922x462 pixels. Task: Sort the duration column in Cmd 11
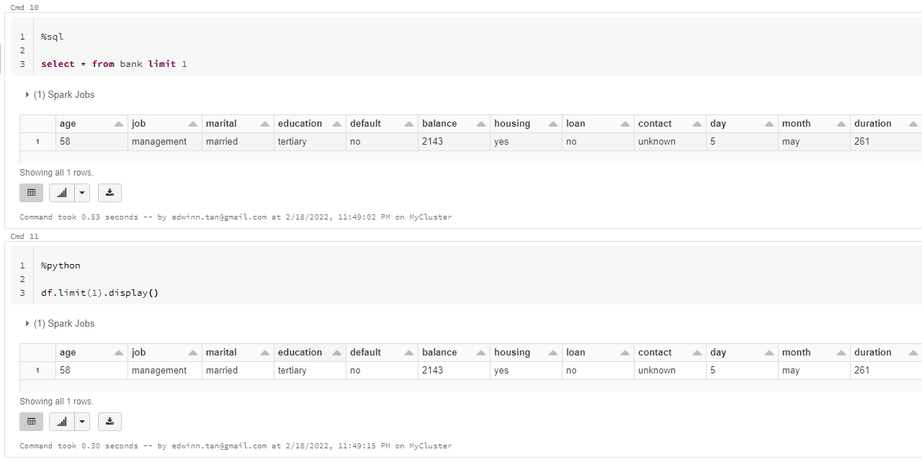pos(912,352)
